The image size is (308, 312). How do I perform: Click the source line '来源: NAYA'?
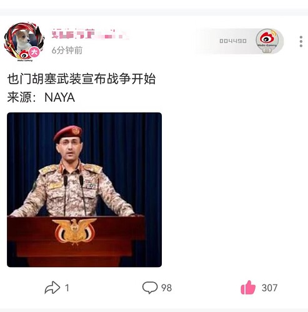[x=41, y=97]
